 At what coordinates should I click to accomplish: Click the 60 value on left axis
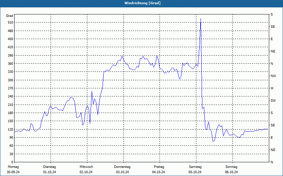11,145
